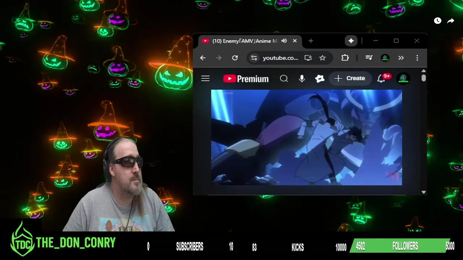Click the SUBSCRIBERS label

[x=190, y=247]
